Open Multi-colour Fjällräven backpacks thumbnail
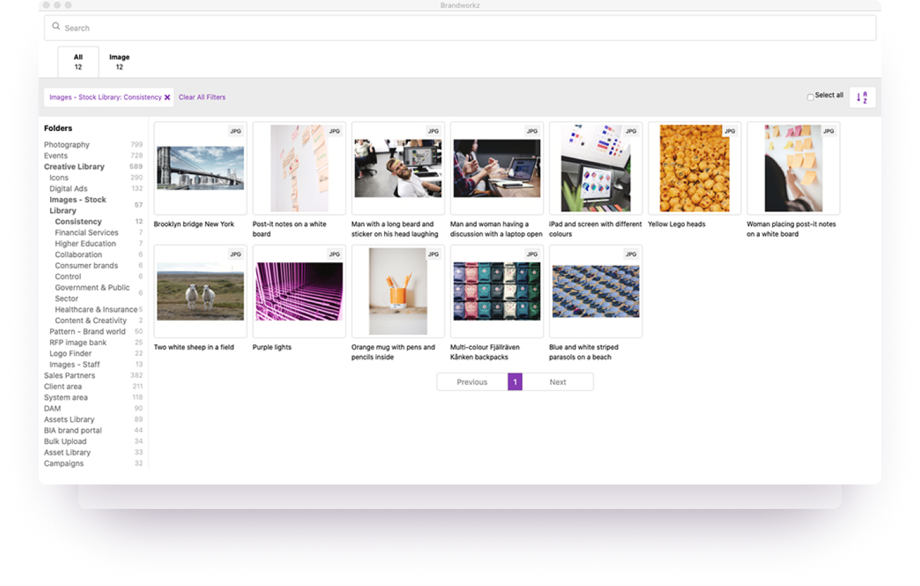The width and height of the screenshot is (920, 586). click(x=497, y=291)
